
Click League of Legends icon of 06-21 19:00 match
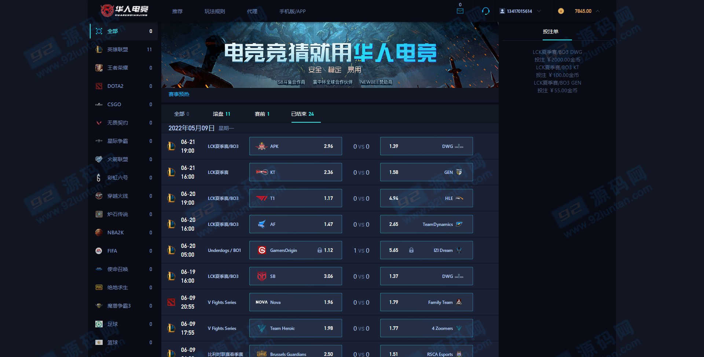tap(171, 146)
